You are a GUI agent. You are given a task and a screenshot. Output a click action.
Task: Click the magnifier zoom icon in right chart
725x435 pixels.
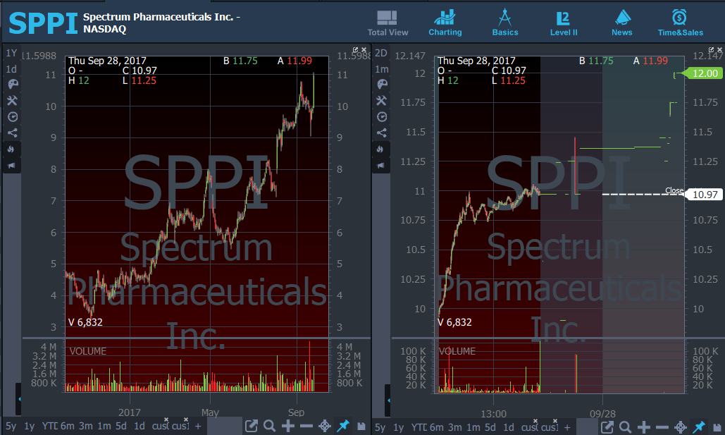(625, 427)
